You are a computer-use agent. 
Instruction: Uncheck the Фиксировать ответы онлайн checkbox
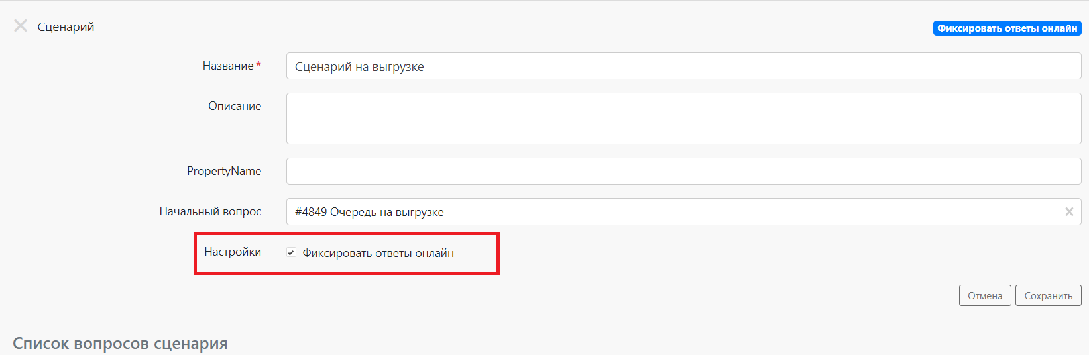[291, 253]
